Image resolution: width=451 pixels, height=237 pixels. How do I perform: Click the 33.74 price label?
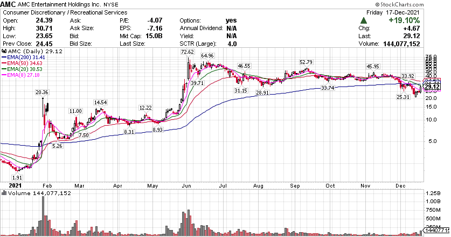point(328,88)
